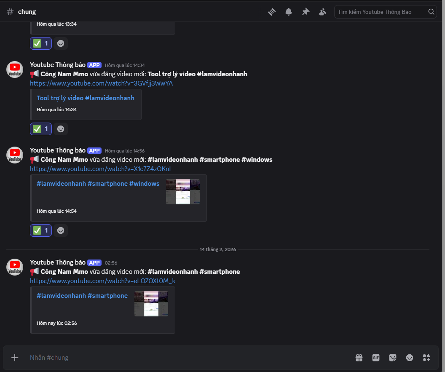Open the apps icon in message bar
Viewport: 445px width, 372px height.
[x=426, y=358]
